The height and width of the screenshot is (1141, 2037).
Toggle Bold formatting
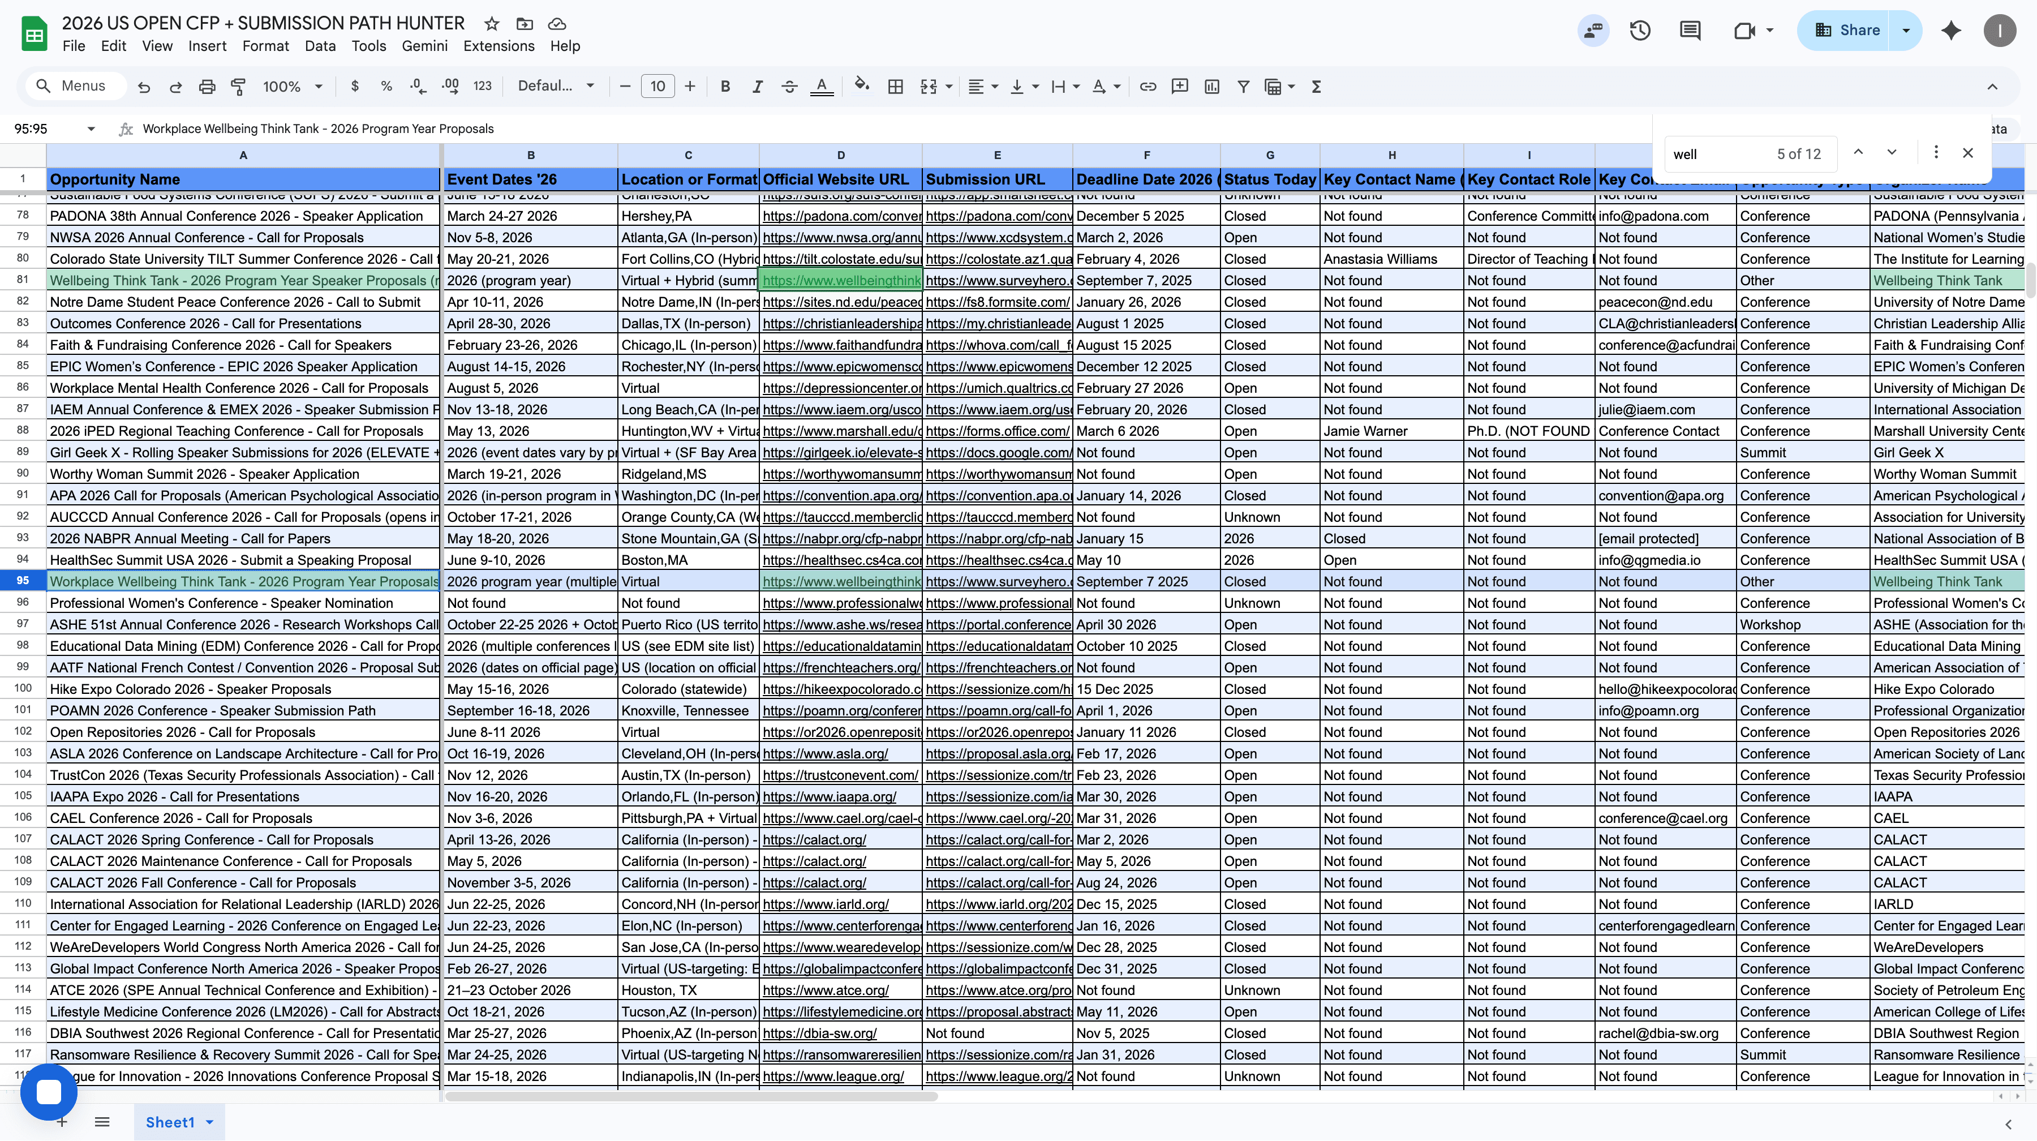click(725, 87)
